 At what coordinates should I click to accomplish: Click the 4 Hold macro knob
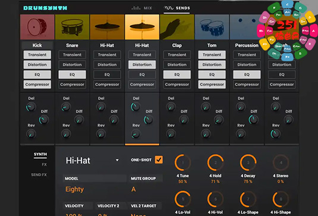[215, 162]
